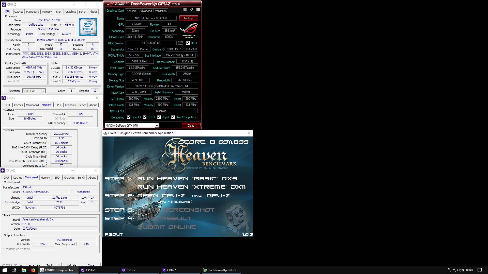This screenshot has width=488, height=274.
Task: Click HWBOT Unigine Heaven taskbar button
Action: point(58,270)
